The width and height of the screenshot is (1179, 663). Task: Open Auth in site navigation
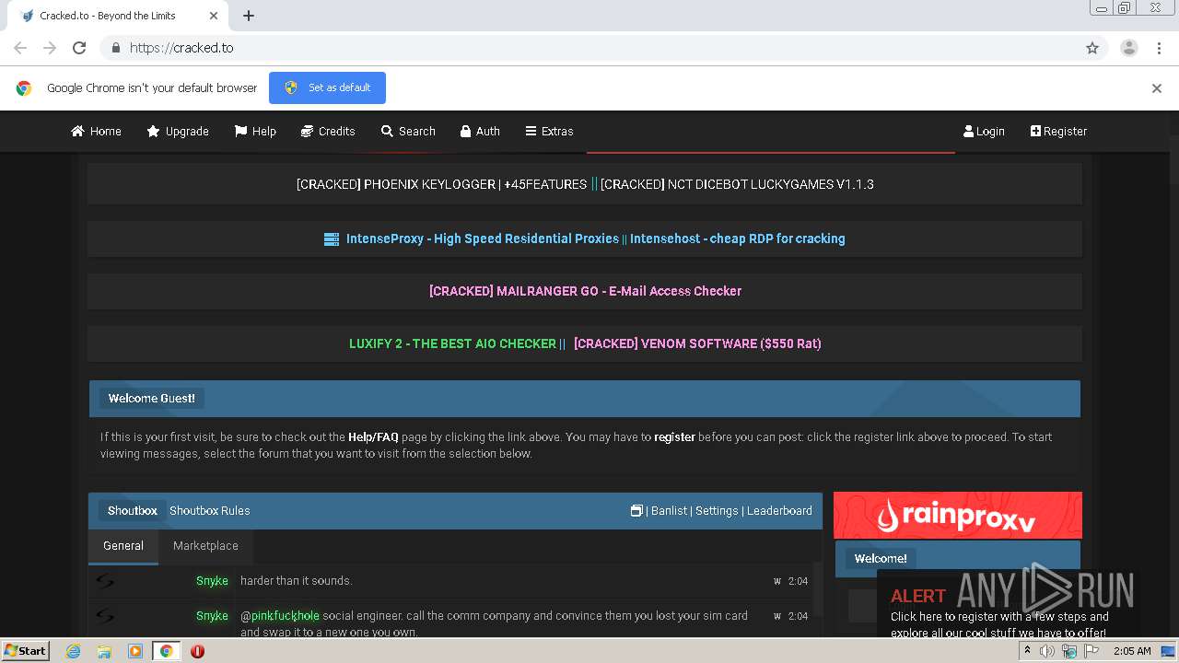click(x=480, y=131)
